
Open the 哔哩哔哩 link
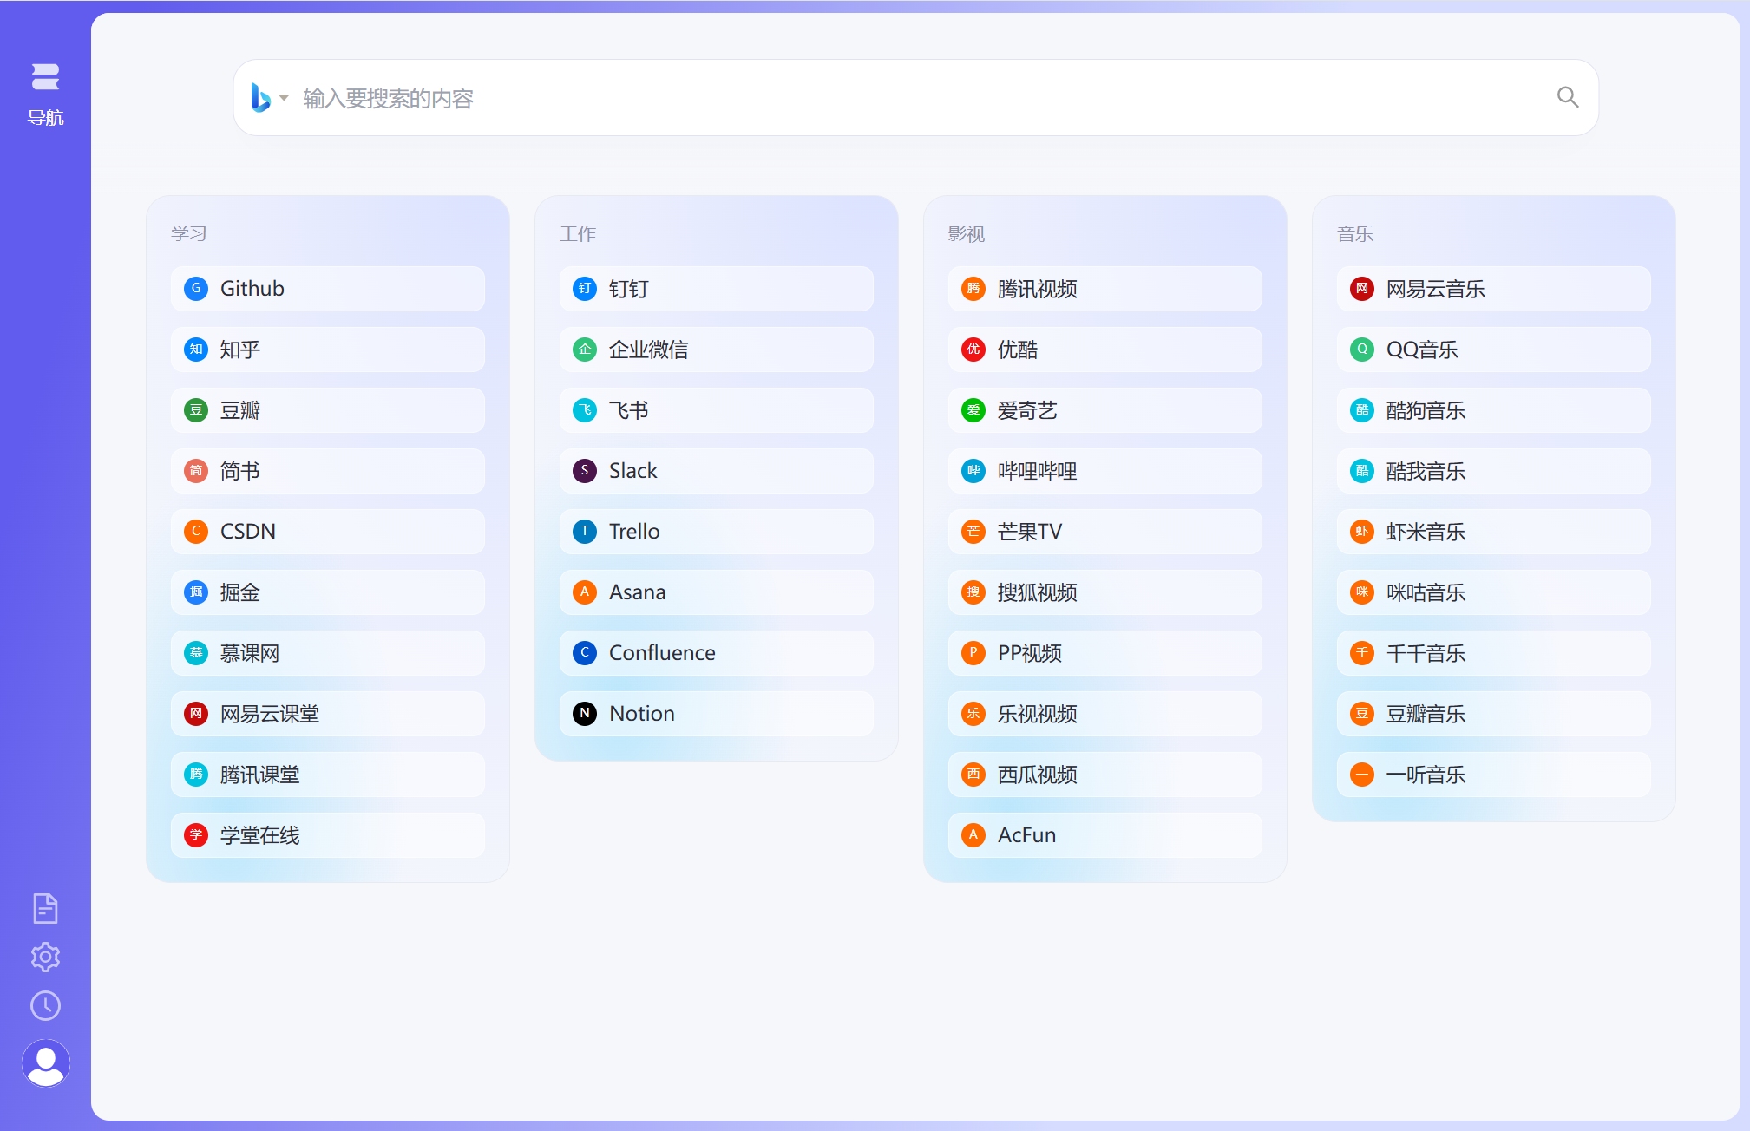point(1105,471)
